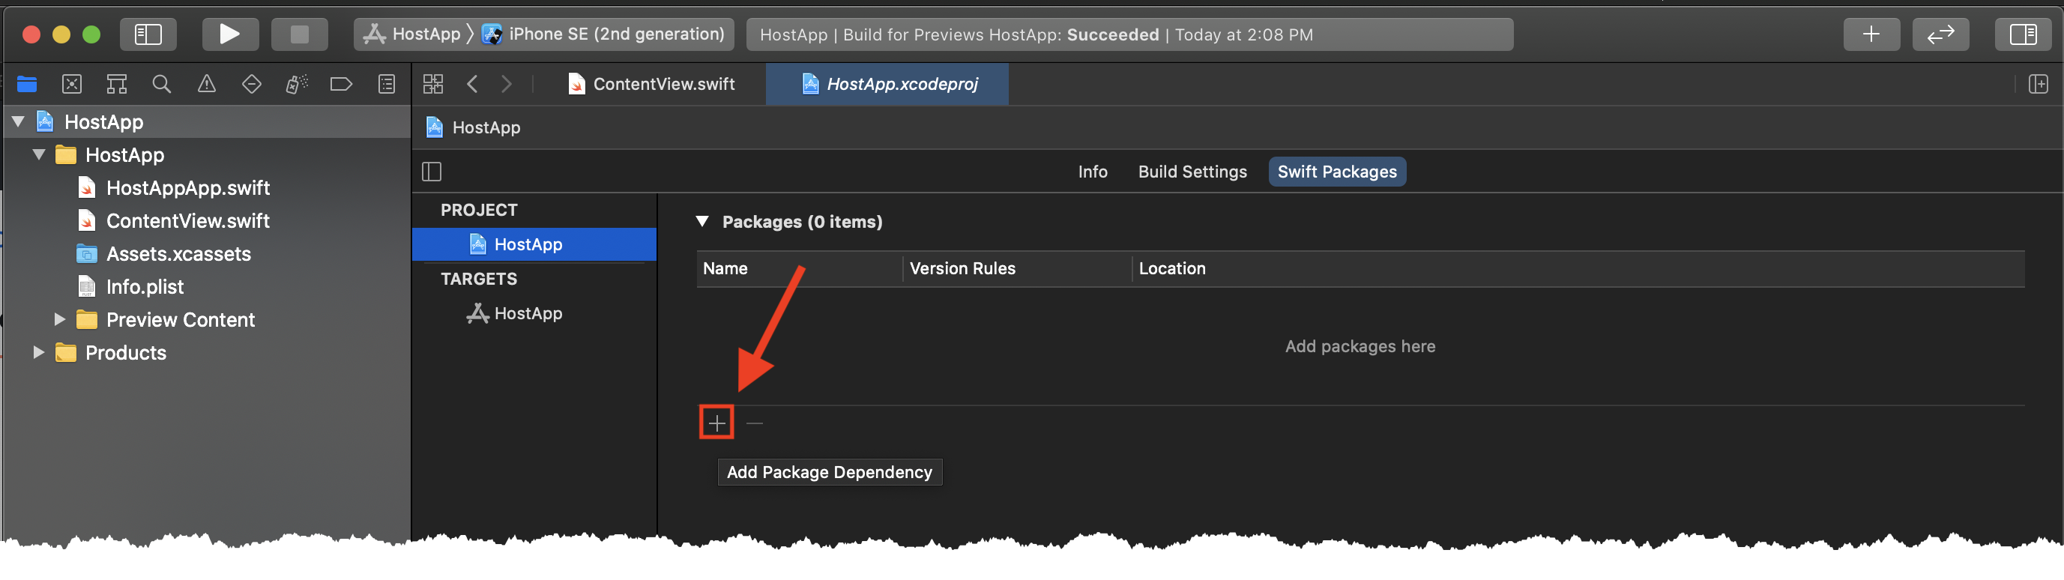Select the HostApp target in TARGETS

point(527,313)
